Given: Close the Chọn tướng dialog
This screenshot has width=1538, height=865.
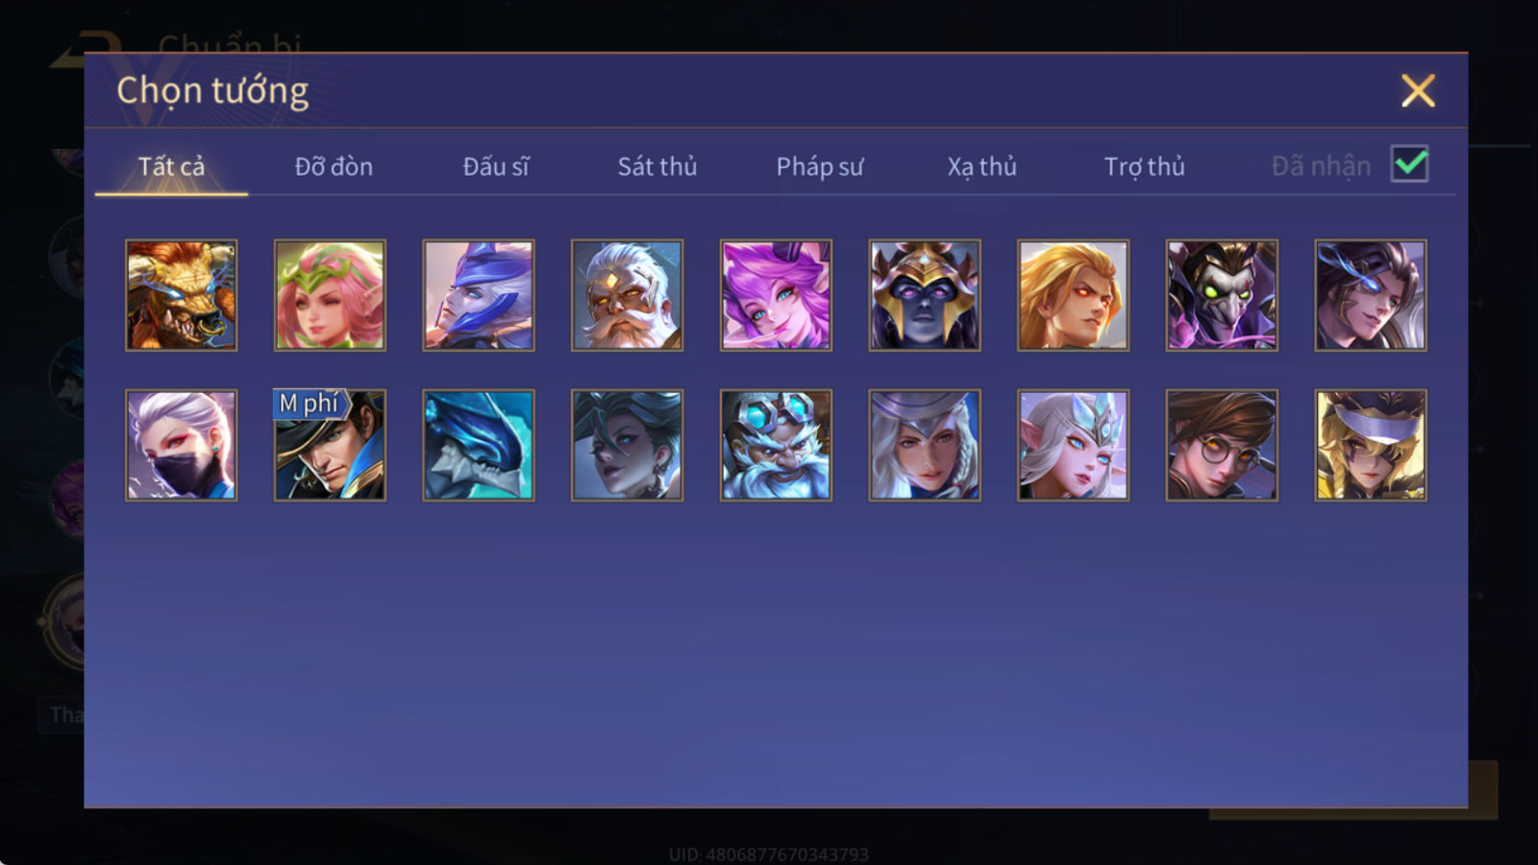Looking at the screenshot, I should click(x=1418, y=90).
